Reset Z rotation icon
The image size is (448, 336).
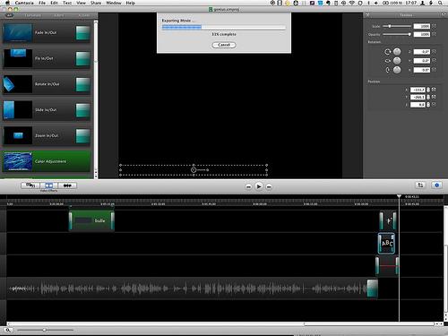[434, 52]
